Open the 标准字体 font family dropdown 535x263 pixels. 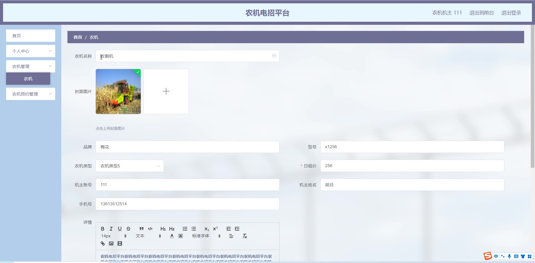coord(206,236)
